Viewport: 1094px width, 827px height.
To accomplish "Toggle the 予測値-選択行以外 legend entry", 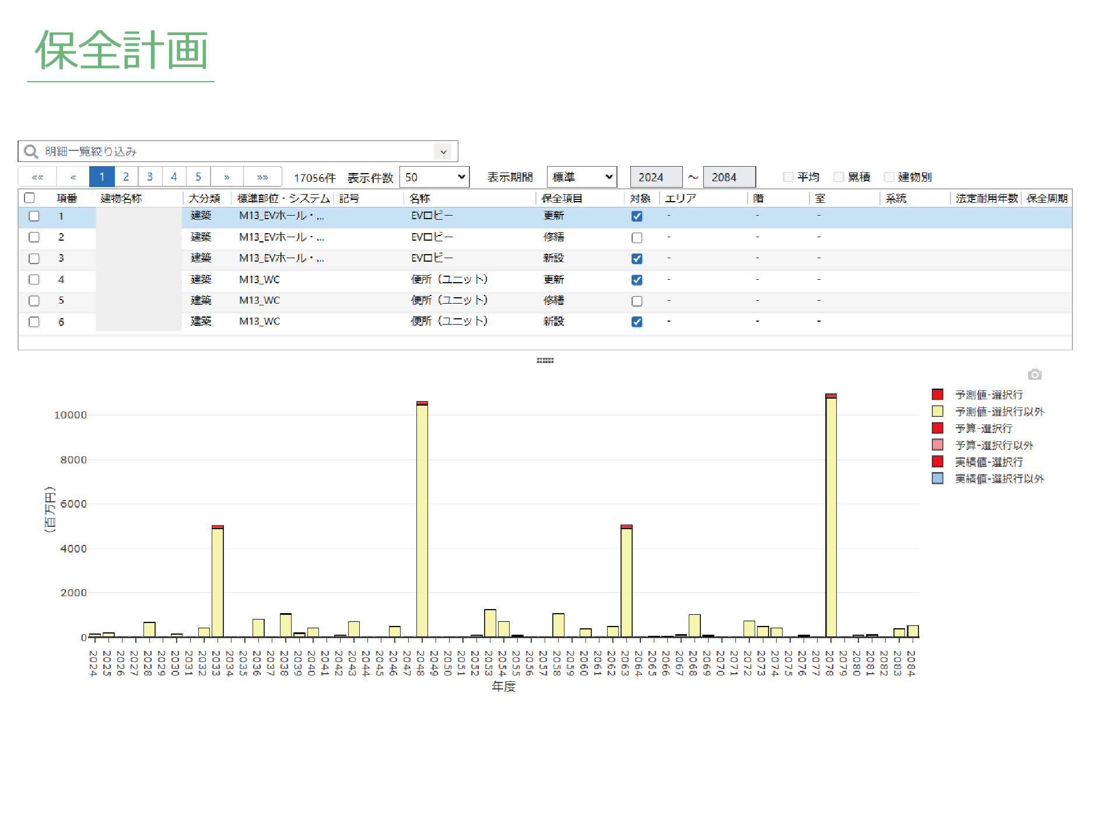I will (999, 412).
